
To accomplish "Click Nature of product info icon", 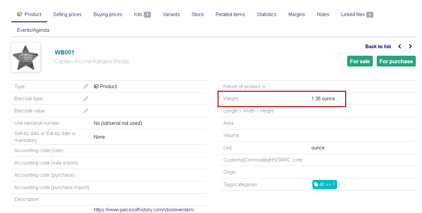I will (264, 87).
